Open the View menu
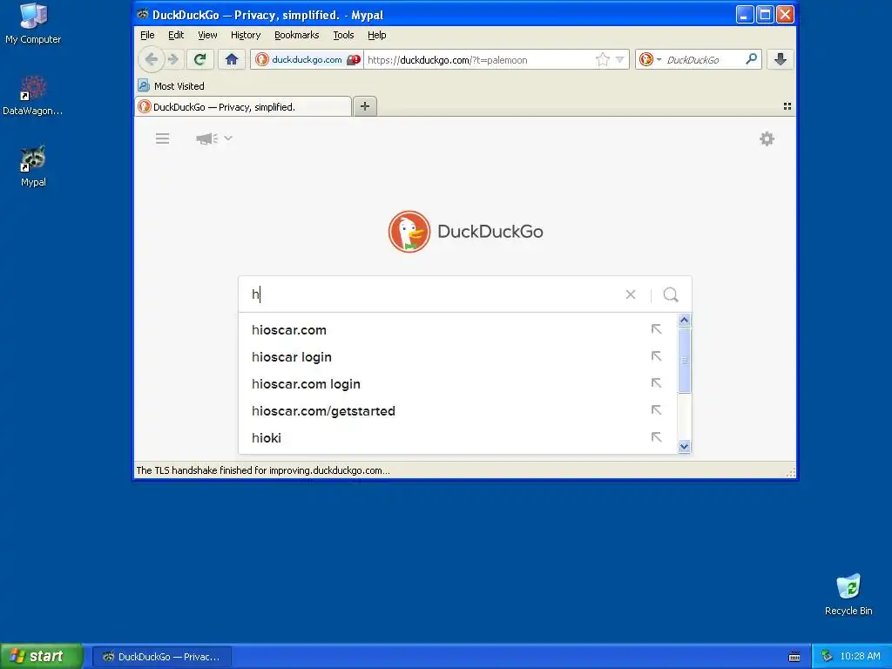The height and width of the screenshot is (669, 892). coord(207,35)
